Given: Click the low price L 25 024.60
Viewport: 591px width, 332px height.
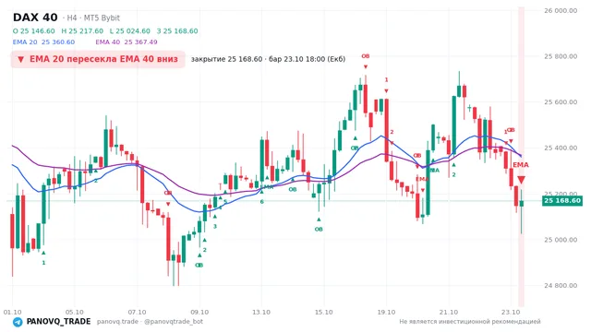Looking at the screenshot, I should click(129, 31).
